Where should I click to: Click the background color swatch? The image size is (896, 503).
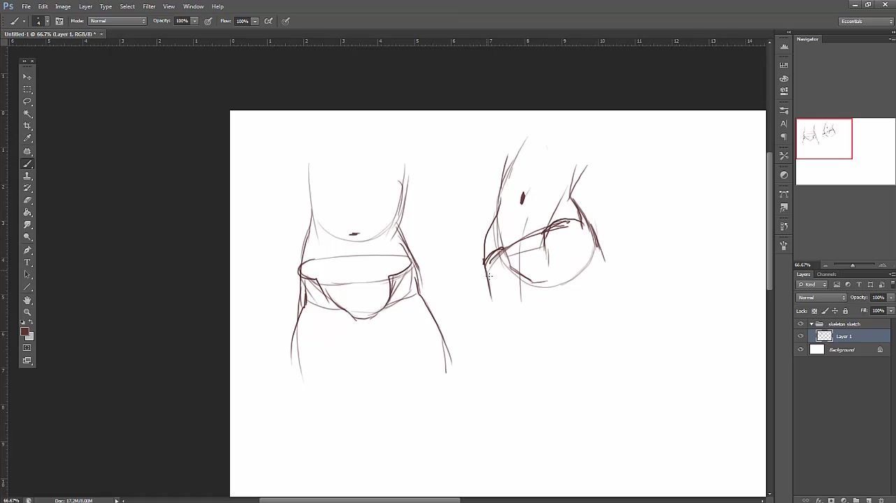[30, 337]
